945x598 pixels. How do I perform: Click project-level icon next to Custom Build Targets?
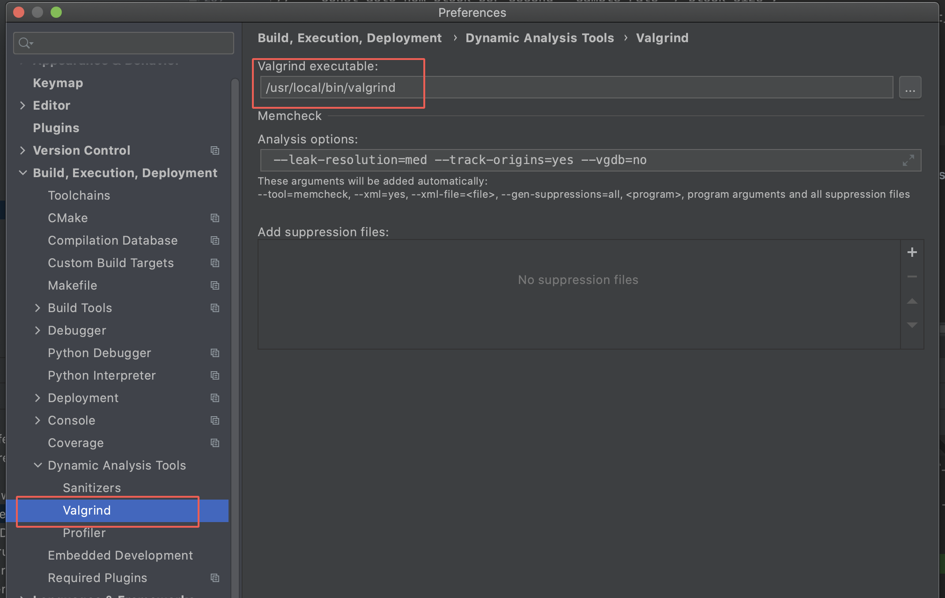pyautogui.click(x=215, y=263)
